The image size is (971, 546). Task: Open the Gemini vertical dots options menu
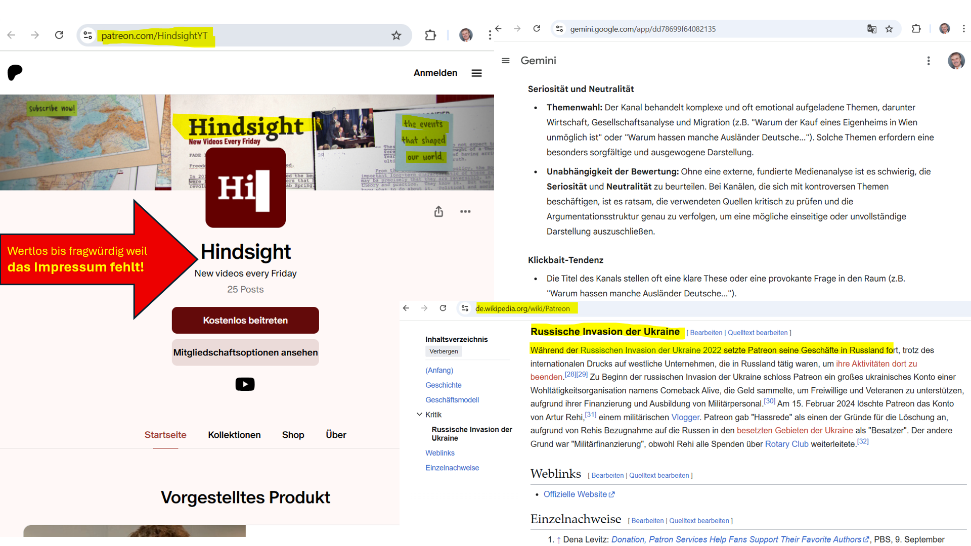(x=928, y=61)
